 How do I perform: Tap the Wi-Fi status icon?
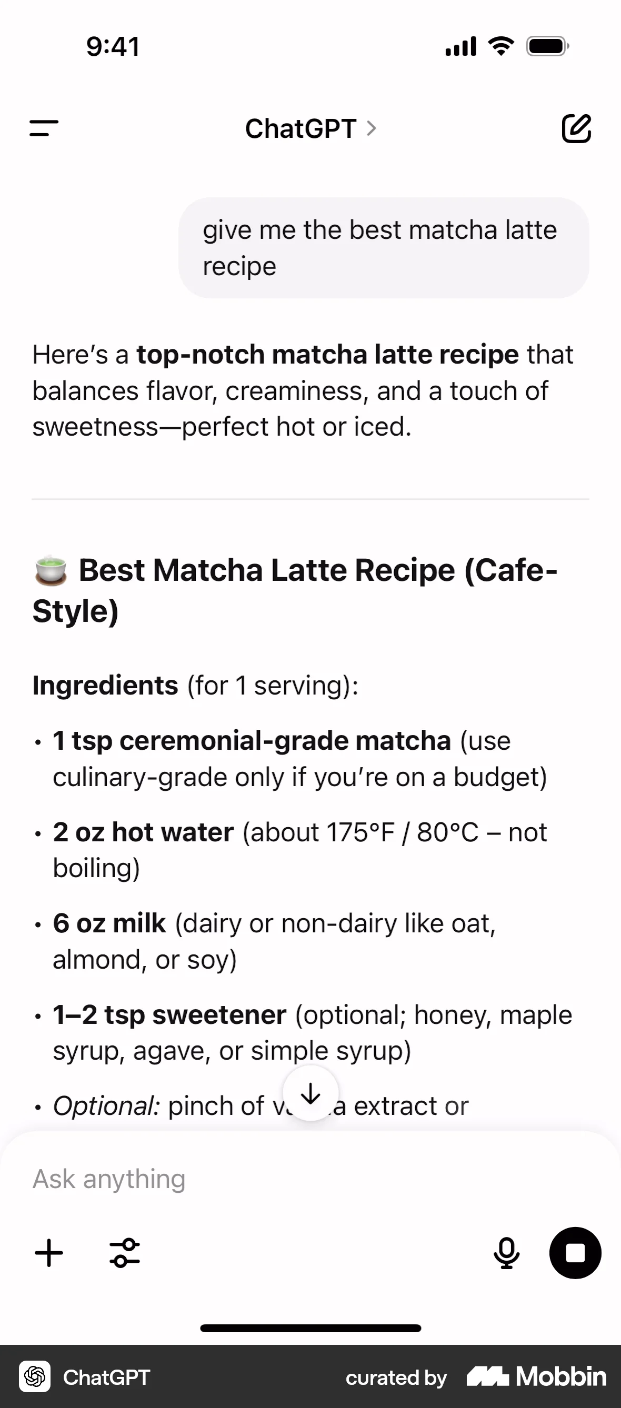click(502, 46)
